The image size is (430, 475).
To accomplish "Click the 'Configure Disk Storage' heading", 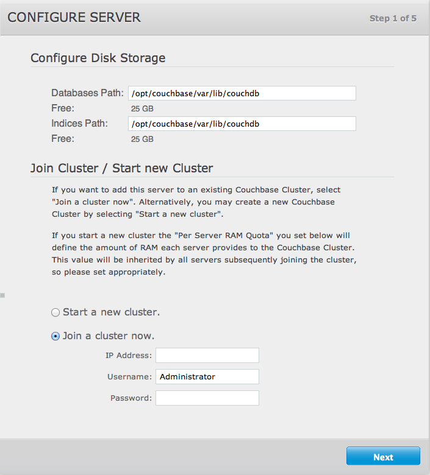I will (x=98, y=58).
